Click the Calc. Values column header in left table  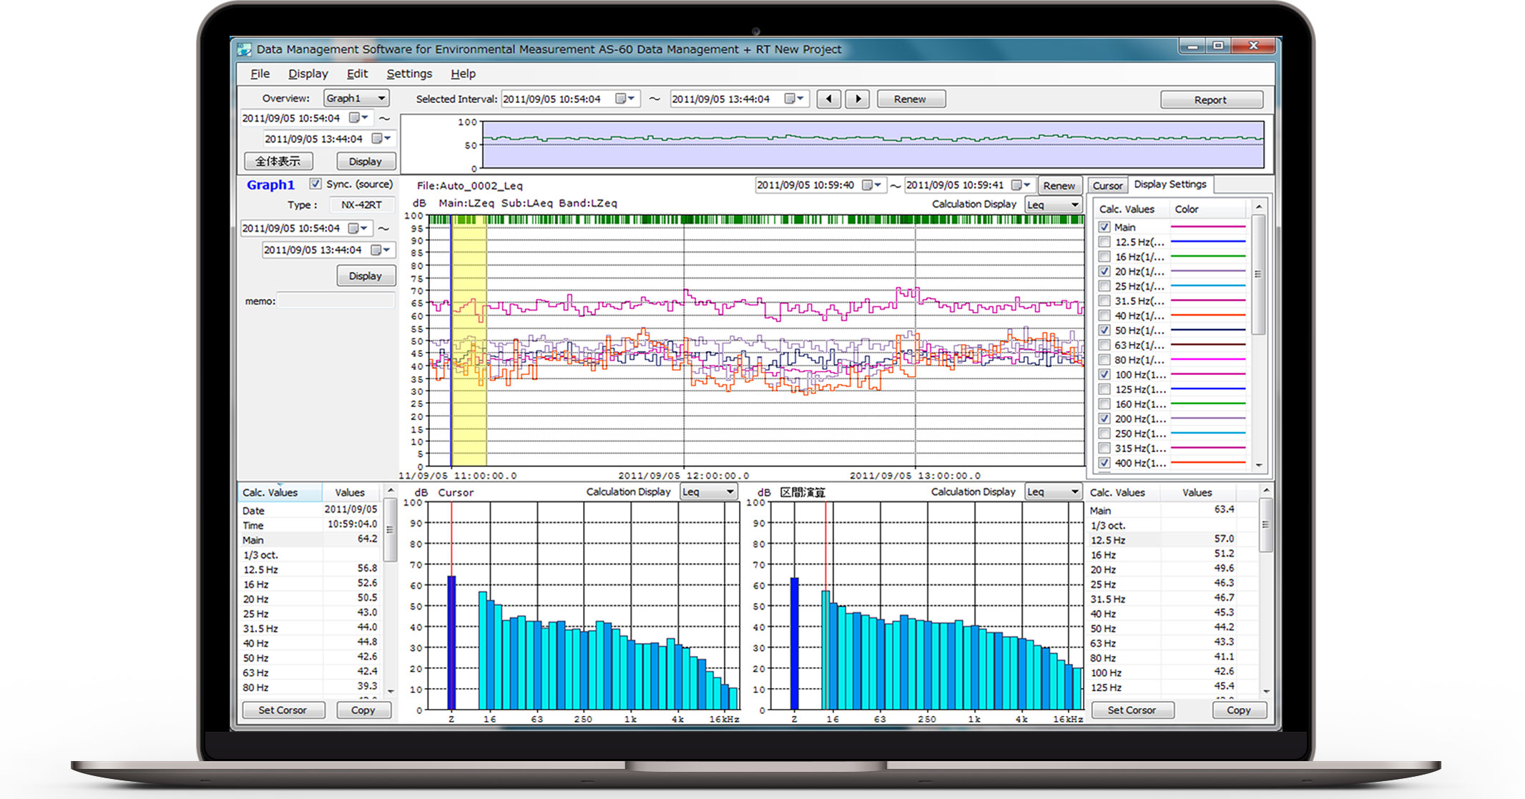coord(280,492)
